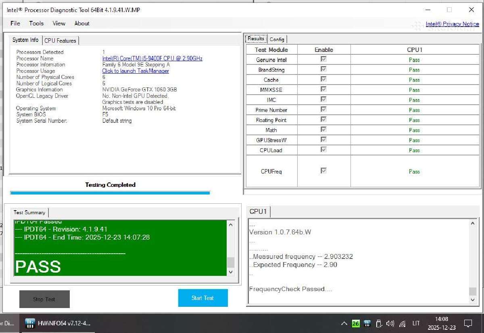Click the Testing Completed progress bar

point(110,193)
